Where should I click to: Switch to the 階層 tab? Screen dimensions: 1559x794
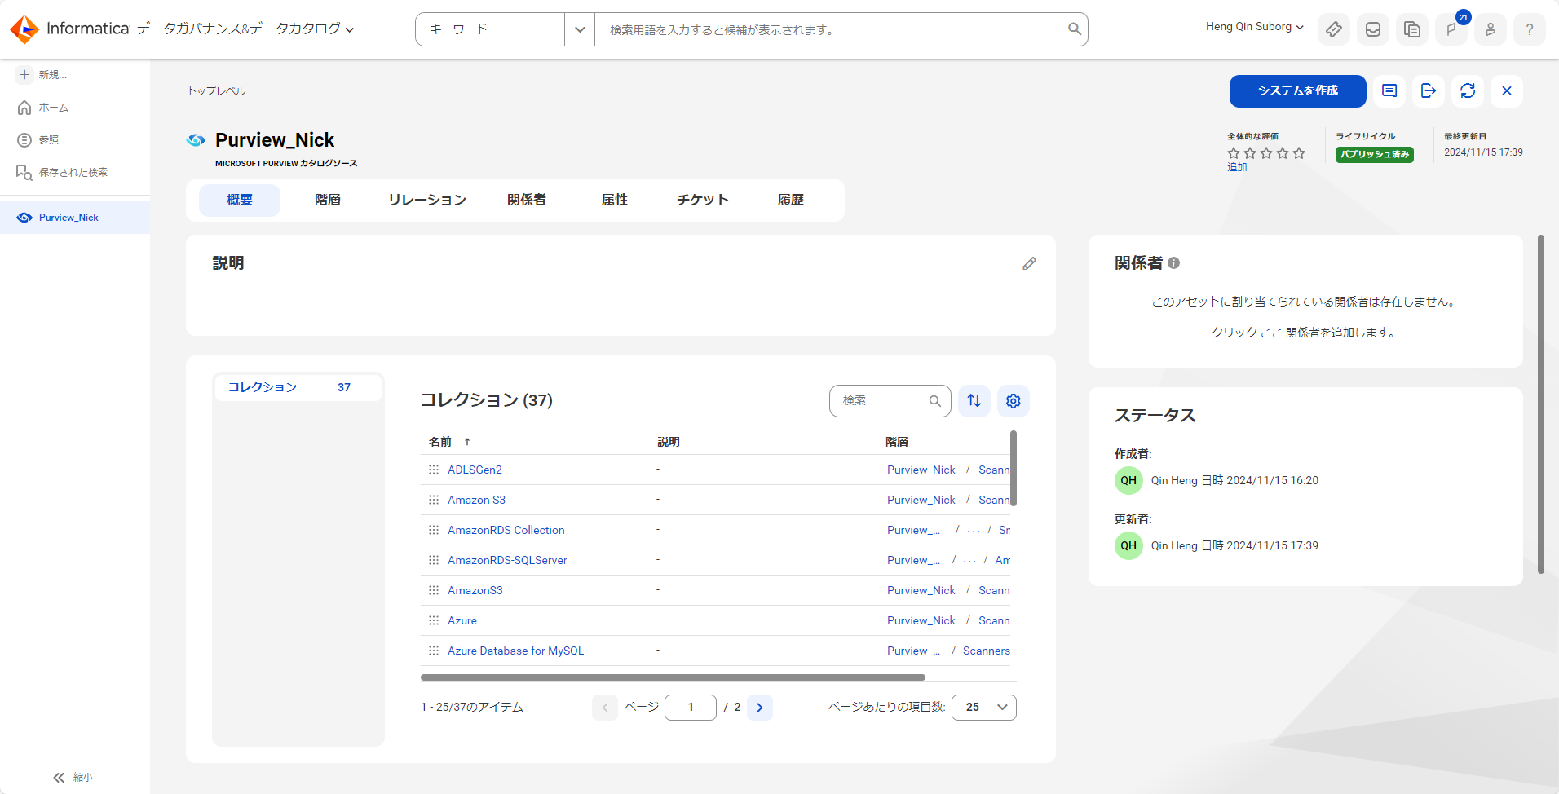point(328,201)
